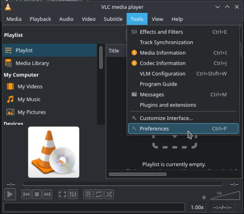Open Media Information from Tools menu

pyautogui.click(x=183, y=53)
